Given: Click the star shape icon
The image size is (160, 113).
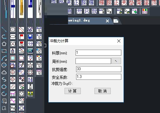Looking at the screenshot, I should click(30, 65).
